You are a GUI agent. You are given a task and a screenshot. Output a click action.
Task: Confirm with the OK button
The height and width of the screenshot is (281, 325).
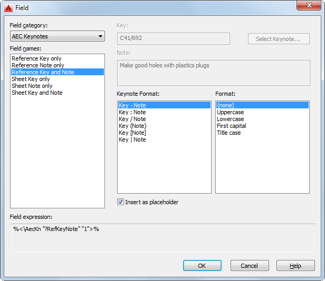(202, 266)
